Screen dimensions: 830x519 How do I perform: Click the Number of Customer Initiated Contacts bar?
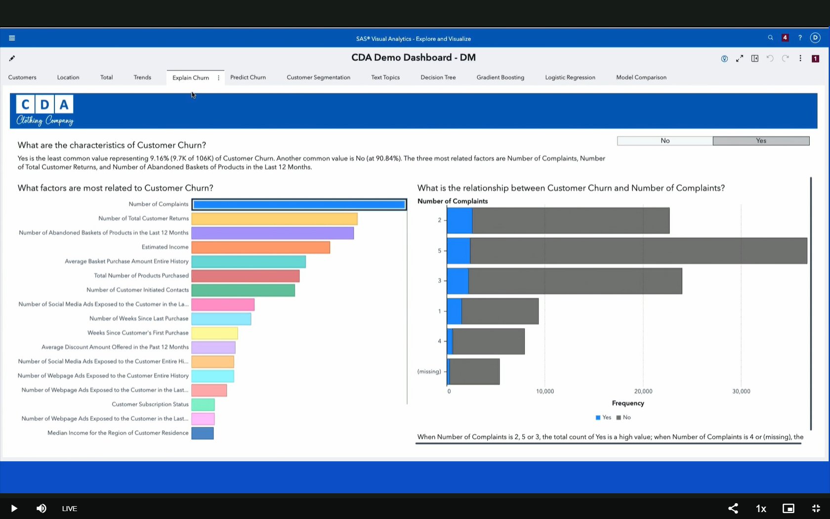coord(243,290)
